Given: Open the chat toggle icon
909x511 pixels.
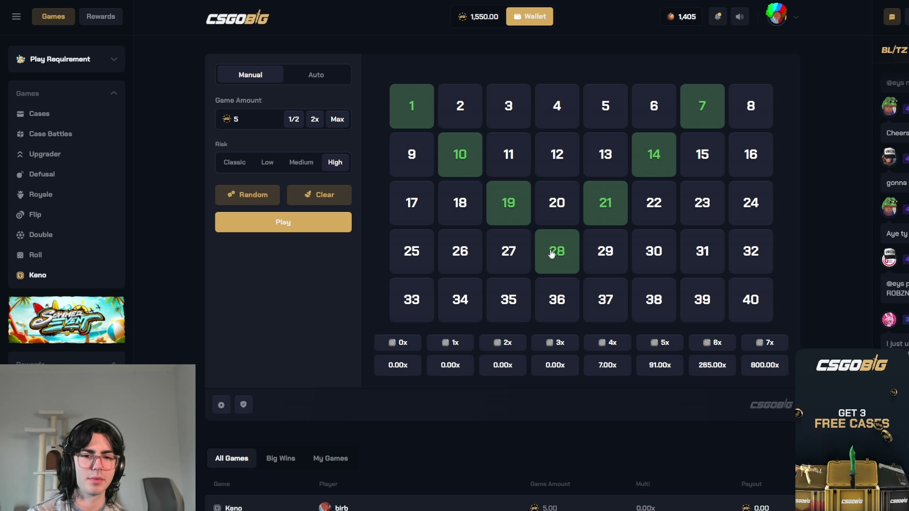Looking at the screenshot, I should click(x=892, y=17).
